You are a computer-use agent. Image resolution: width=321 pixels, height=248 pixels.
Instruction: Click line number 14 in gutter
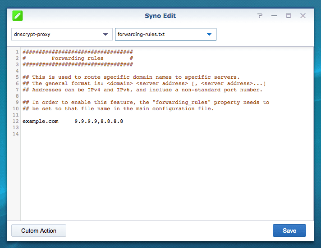click(x=16, y=134)
